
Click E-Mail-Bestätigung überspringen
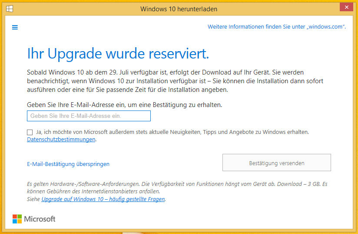[68, 164]
